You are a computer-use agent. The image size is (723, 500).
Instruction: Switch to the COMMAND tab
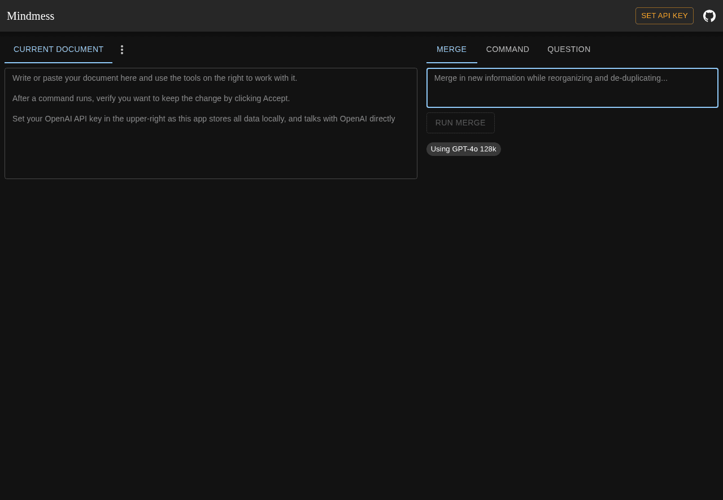click(x=507, y=49)
